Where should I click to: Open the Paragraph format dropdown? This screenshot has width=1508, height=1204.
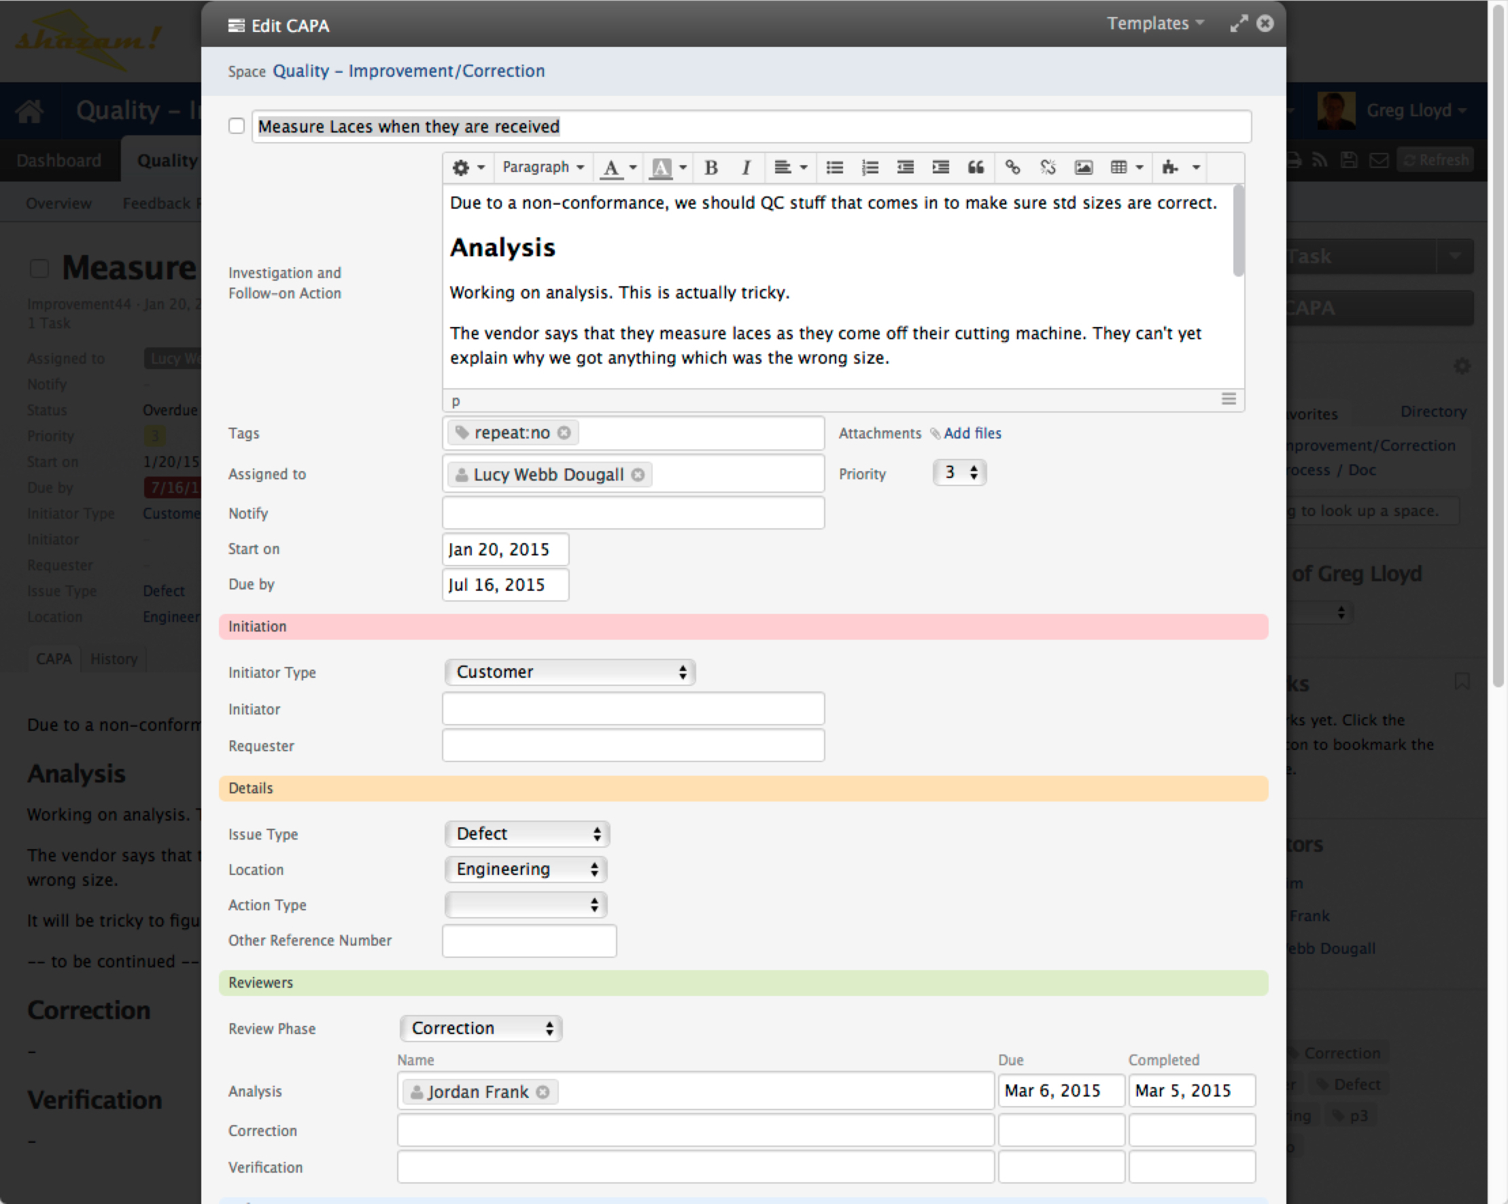(x=543, y=167)
